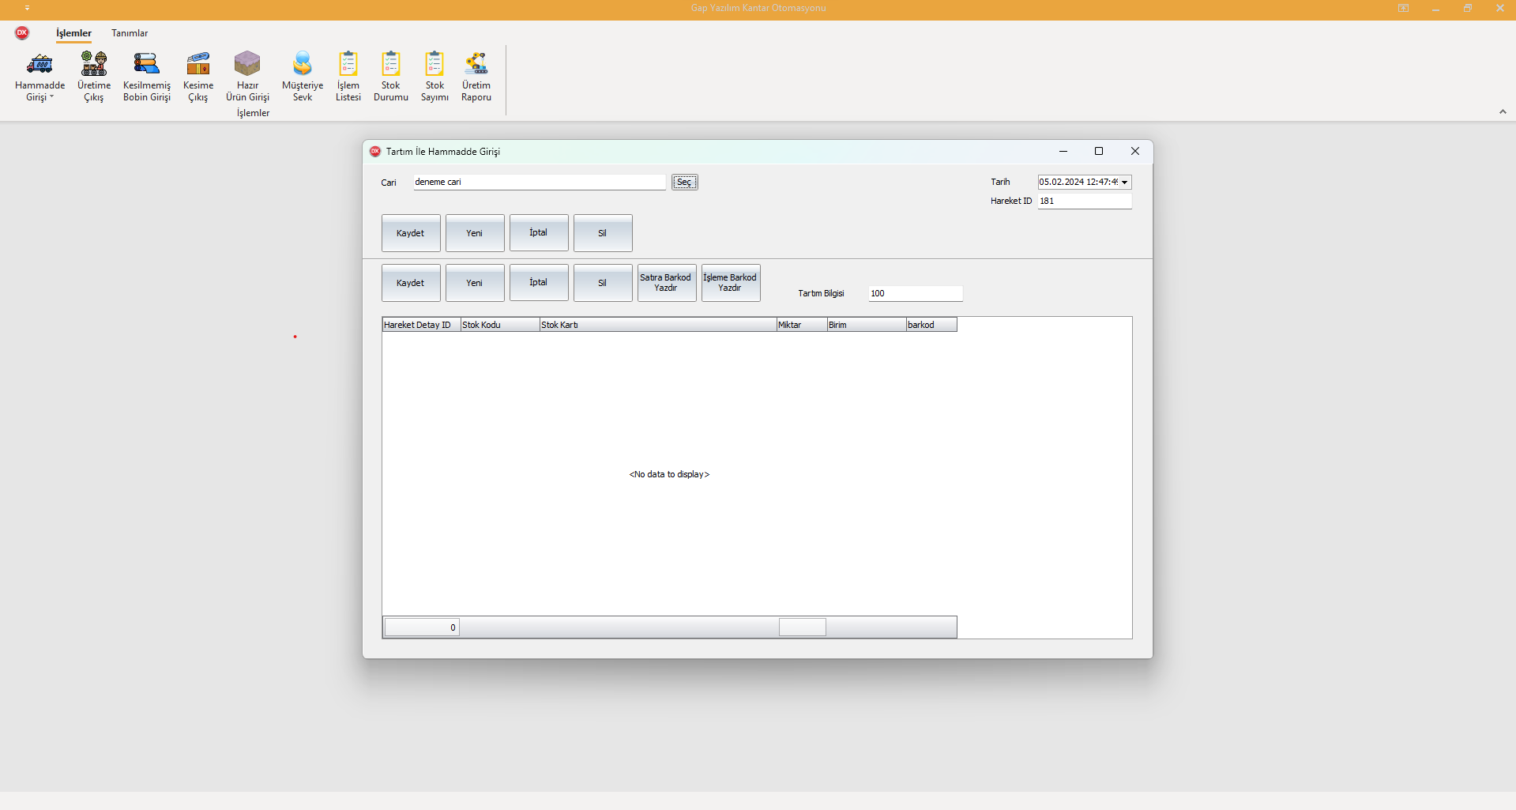Collapse the ribbon using the chevron
Viewport: 1516px width, 810px height.
1503,112
